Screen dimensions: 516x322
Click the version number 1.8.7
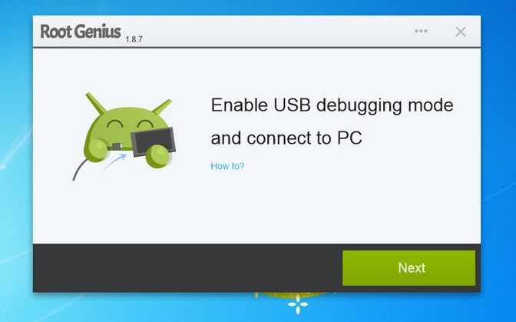(x=134, y=39)
